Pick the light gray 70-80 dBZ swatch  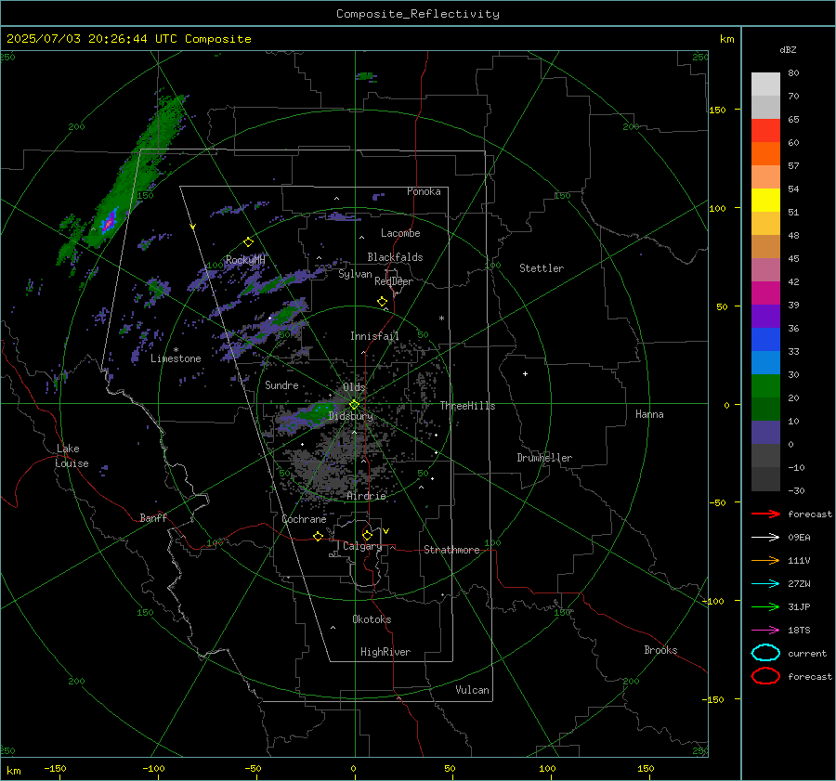(765, 85)
